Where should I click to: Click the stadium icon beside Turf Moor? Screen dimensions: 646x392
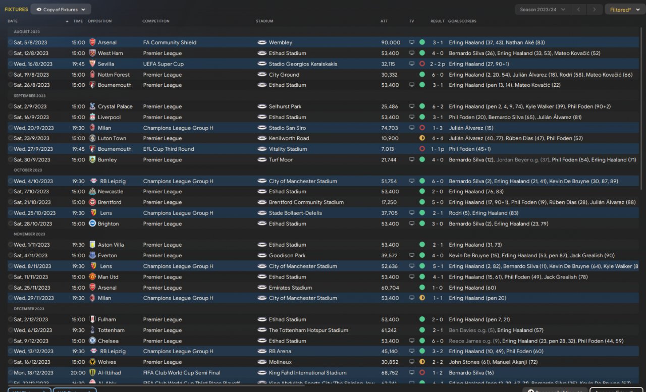[261, 159]
